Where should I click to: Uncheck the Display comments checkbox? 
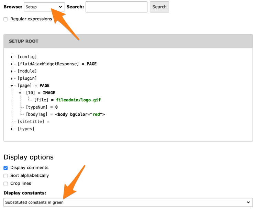coord(5,168)
